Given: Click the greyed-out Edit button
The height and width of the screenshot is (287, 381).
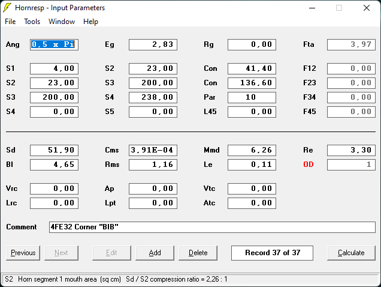Looking at the screenshot, I should click(111, 253).
